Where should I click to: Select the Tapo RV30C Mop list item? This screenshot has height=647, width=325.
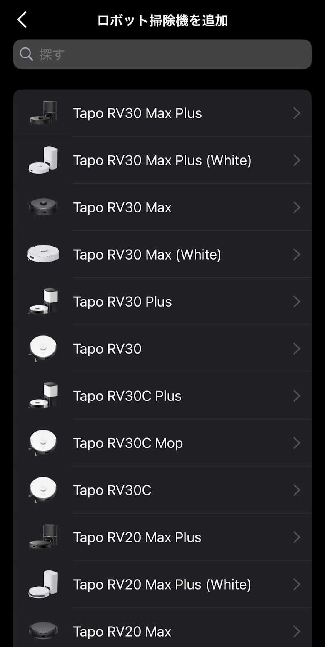pyautogui.click(x=128, y=443)
